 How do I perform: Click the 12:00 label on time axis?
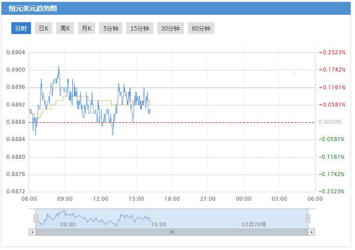(x=101, y=199)
